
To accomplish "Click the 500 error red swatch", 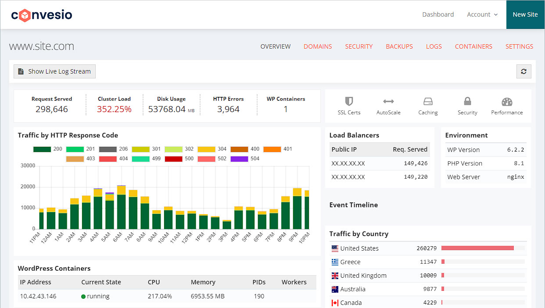I will [x=173, y=159].
